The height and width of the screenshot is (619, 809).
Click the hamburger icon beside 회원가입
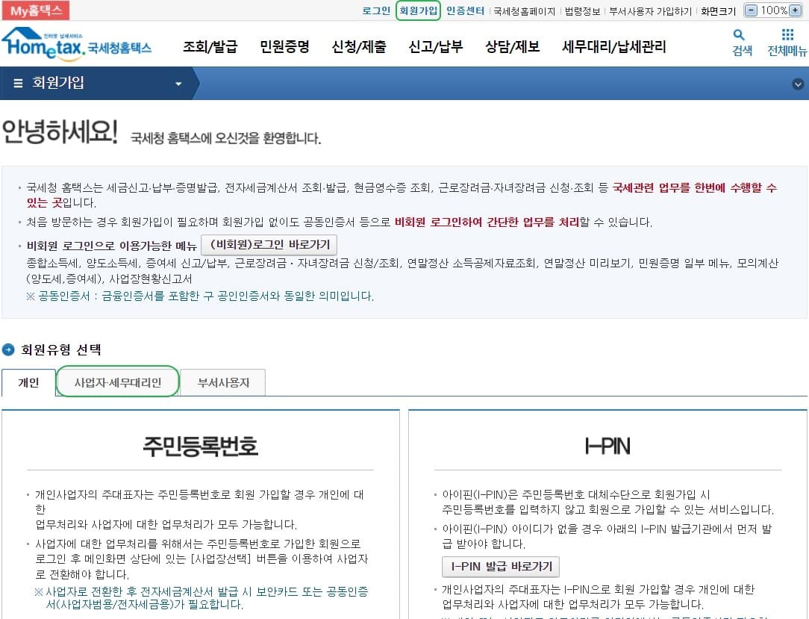(18, 83)
